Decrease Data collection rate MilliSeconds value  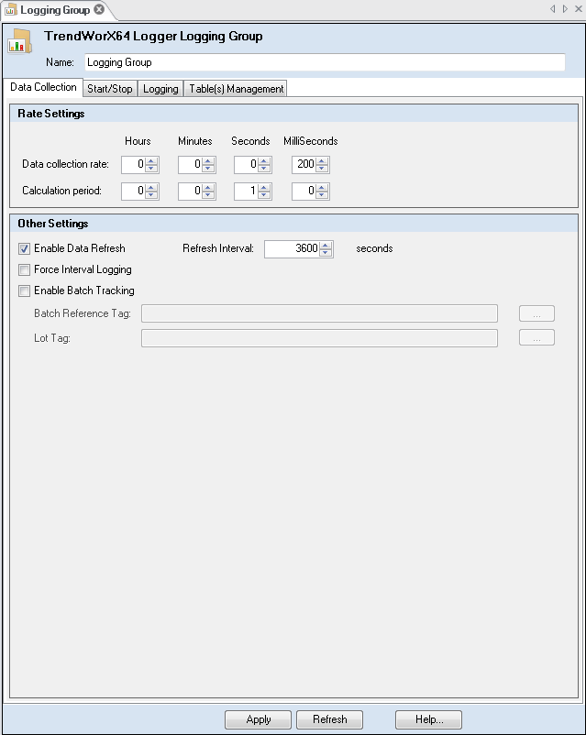tap(323, 170)
